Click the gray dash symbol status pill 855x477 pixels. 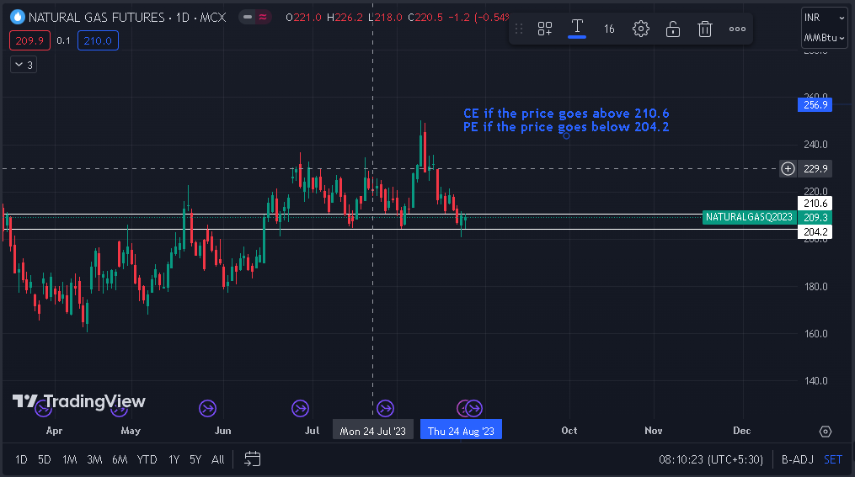pyautogui.click(x=248, y=17)
